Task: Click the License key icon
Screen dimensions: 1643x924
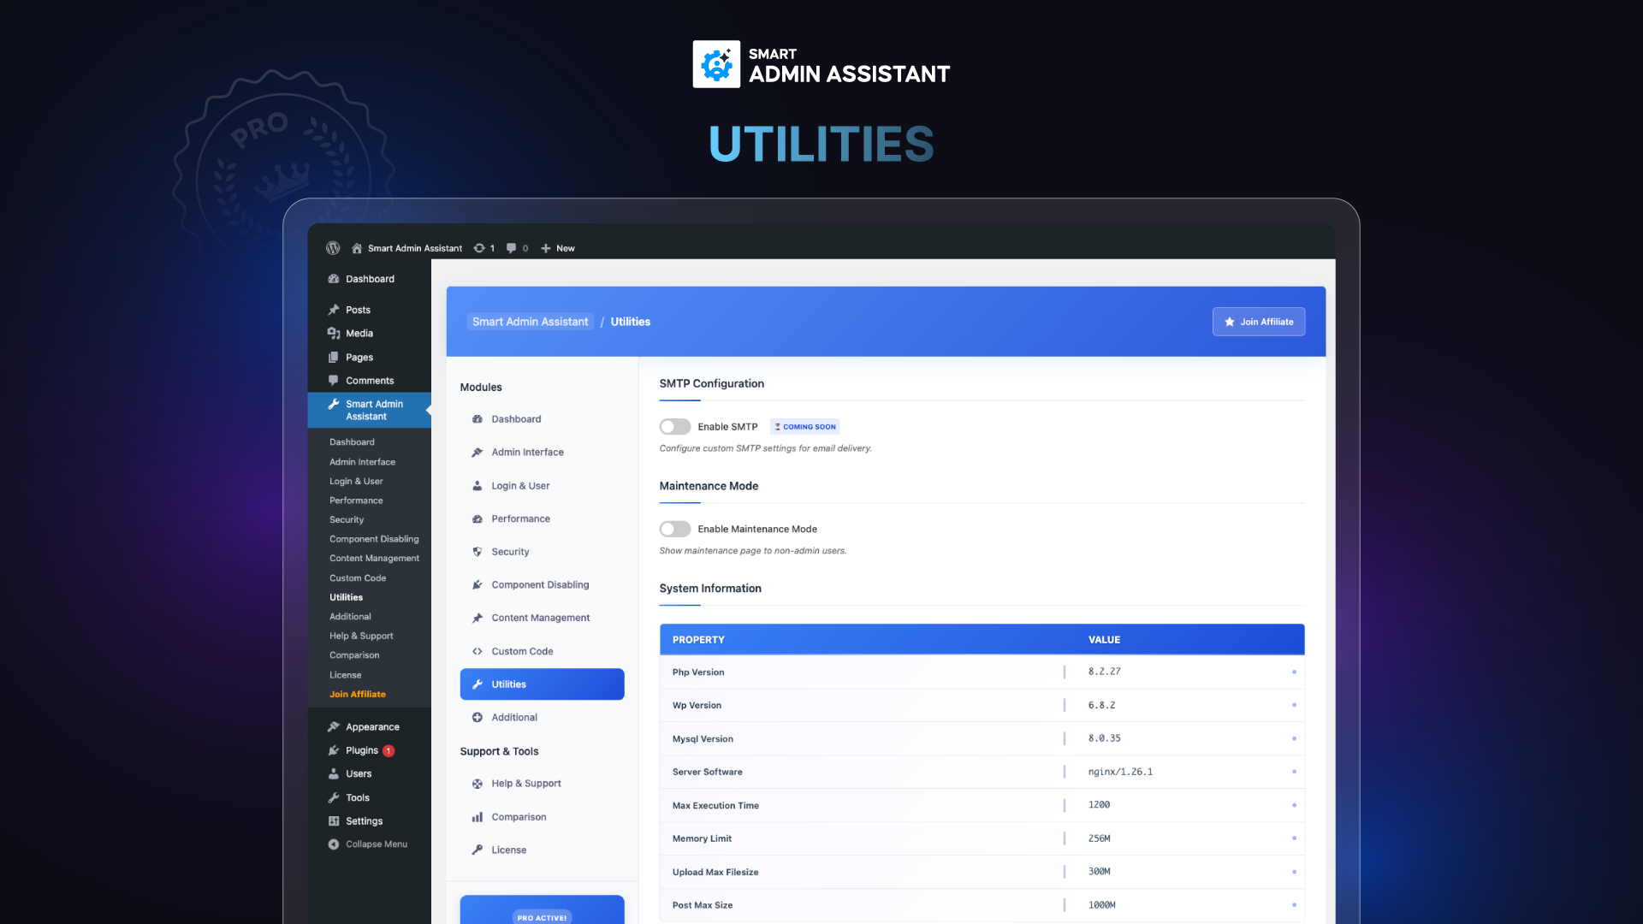Action: click(x=477, y=850)
